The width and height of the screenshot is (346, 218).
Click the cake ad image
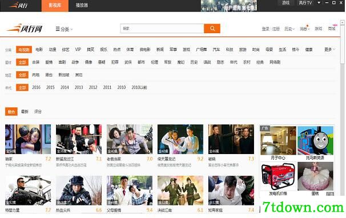click(x=315, y=176)
